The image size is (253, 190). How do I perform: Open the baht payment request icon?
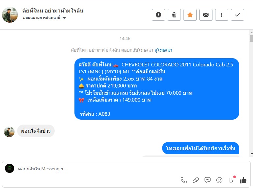(231, 180)
